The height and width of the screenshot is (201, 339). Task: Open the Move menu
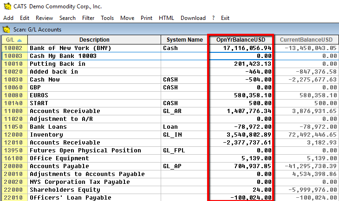(x=127, y=18)
